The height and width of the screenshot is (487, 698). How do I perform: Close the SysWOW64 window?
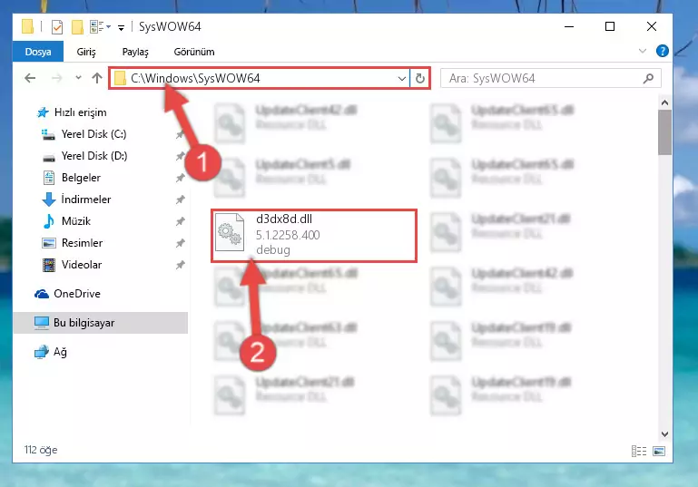coord(652,26)
